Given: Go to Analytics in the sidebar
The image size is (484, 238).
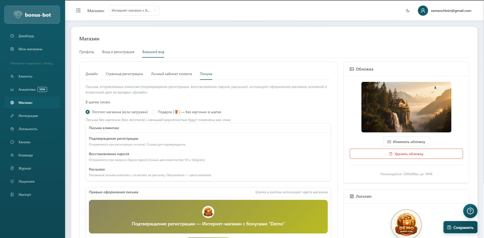Looking at the screenshot, I should tap(27, 89).
